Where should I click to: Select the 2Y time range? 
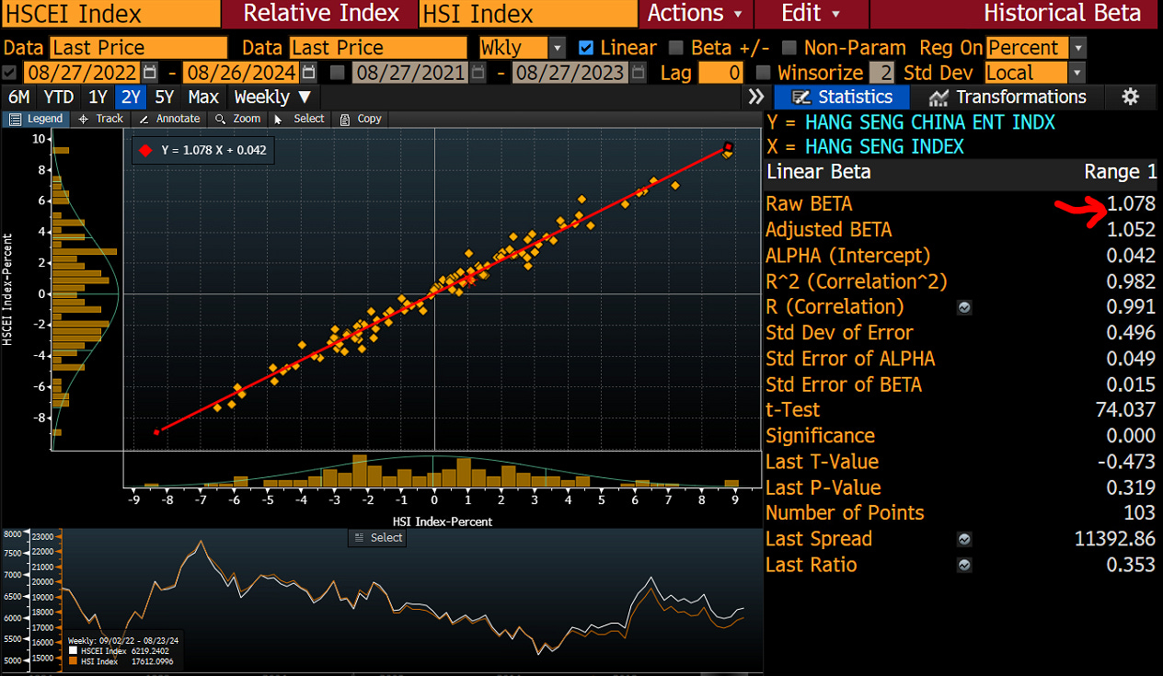click(x=132, y=97)
